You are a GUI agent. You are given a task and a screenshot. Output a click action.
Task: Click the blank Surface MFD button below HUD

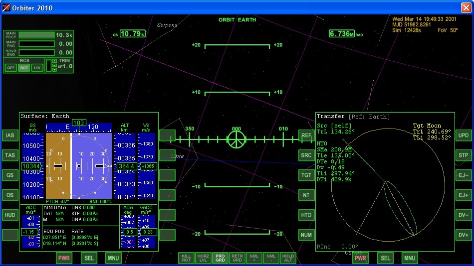click(x=10, y=235)
